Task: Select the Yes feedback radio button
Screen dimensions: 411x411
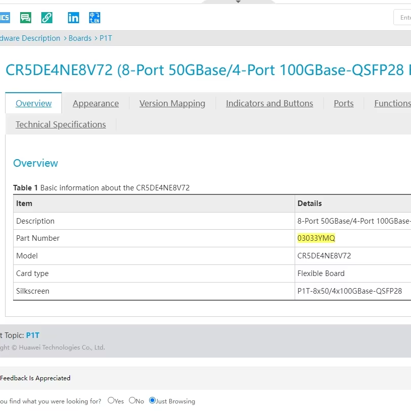Action: click(x=111, y=400)
